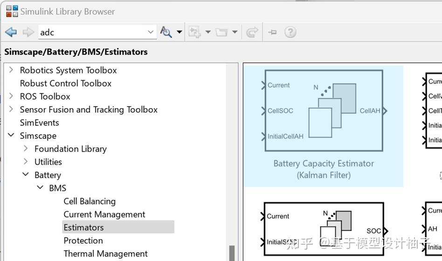Screen dimensions: 442x261
Task: Select Robotics System Toolbox label
Action: tap(68, 70)
